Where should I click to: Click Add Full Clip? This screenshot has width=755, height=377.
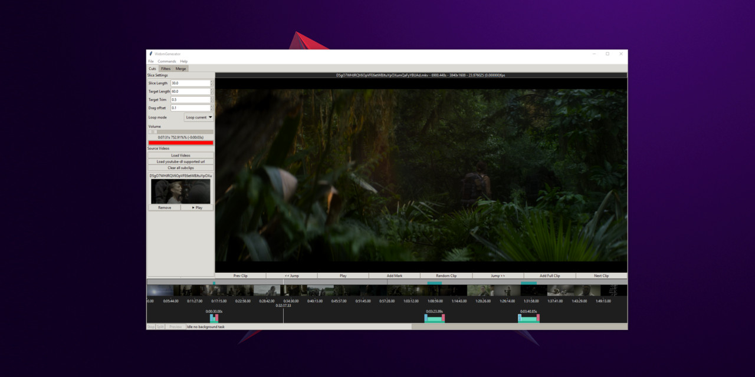tap(550, 275)
